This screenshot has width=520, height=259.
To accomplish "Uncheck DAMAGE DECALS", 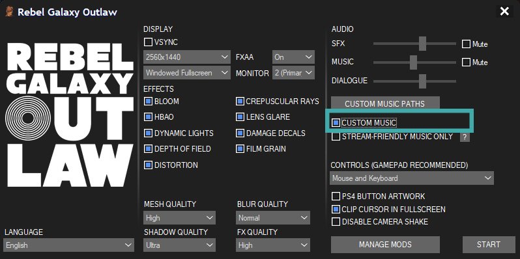I will coord(240,133).
